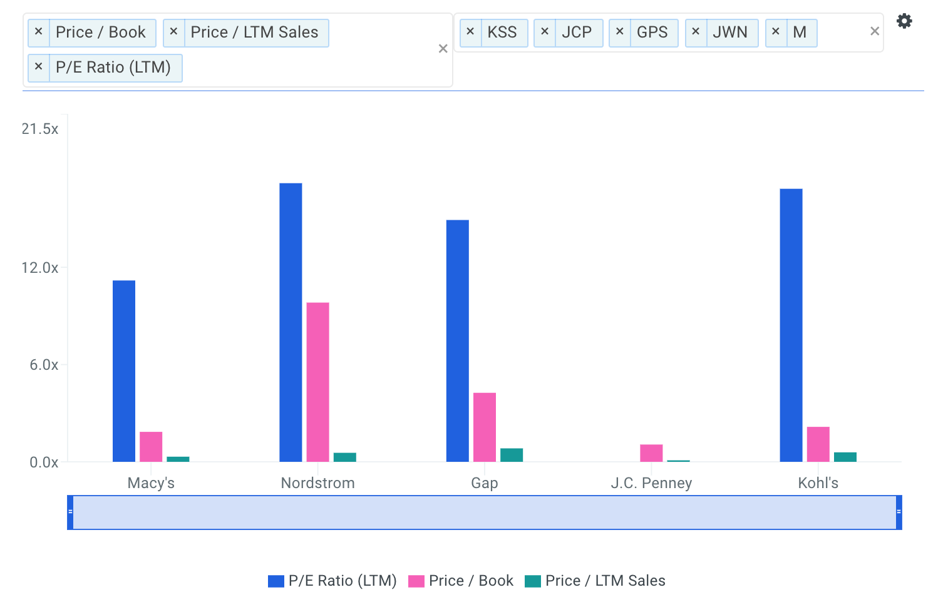Remove the P/E Ratio (LTM) metric tag

tap(39, 68)
